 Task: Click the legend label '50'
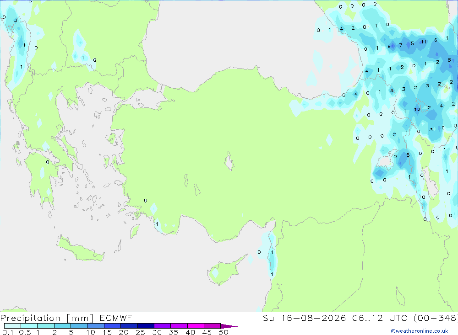[x=224, y=332]
